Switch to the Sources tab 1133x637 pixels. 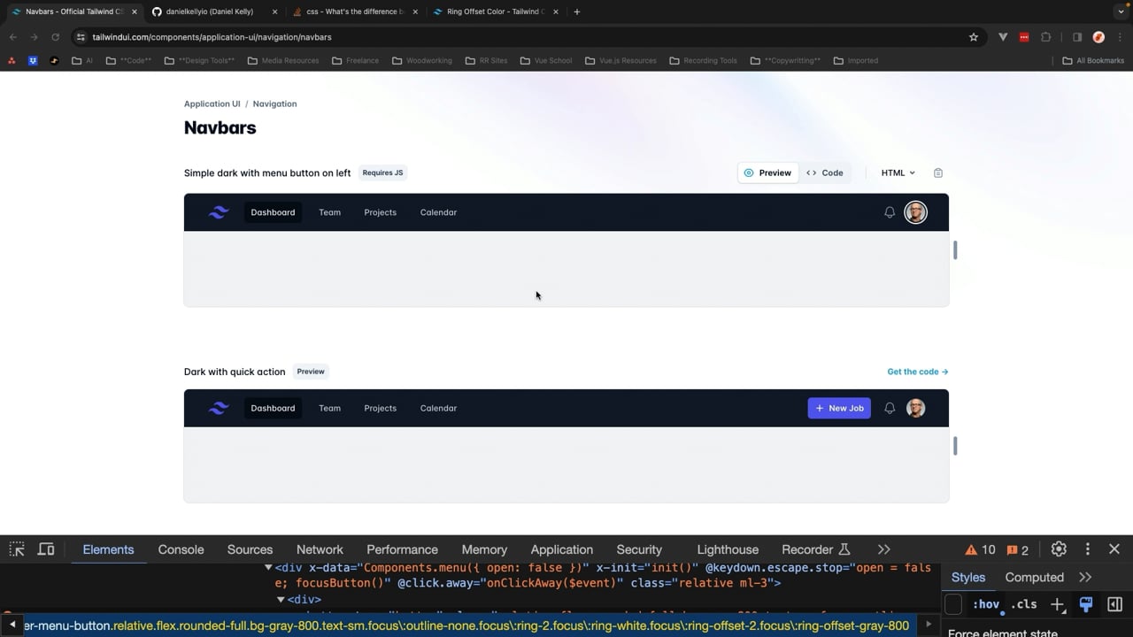pyautogui.click(x=250, y=549)
